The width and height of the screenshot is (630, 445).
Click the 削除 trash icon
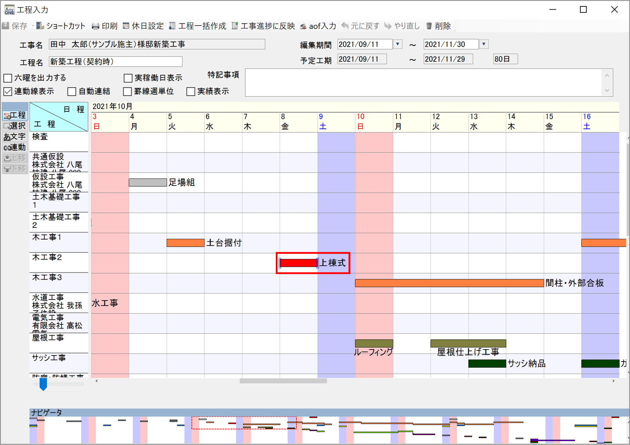tap(429, 26)
